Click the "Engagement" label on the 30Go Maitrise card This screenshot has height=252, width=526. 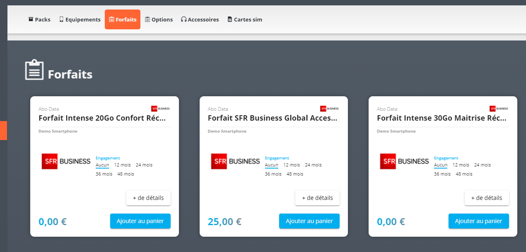(446, 158)
